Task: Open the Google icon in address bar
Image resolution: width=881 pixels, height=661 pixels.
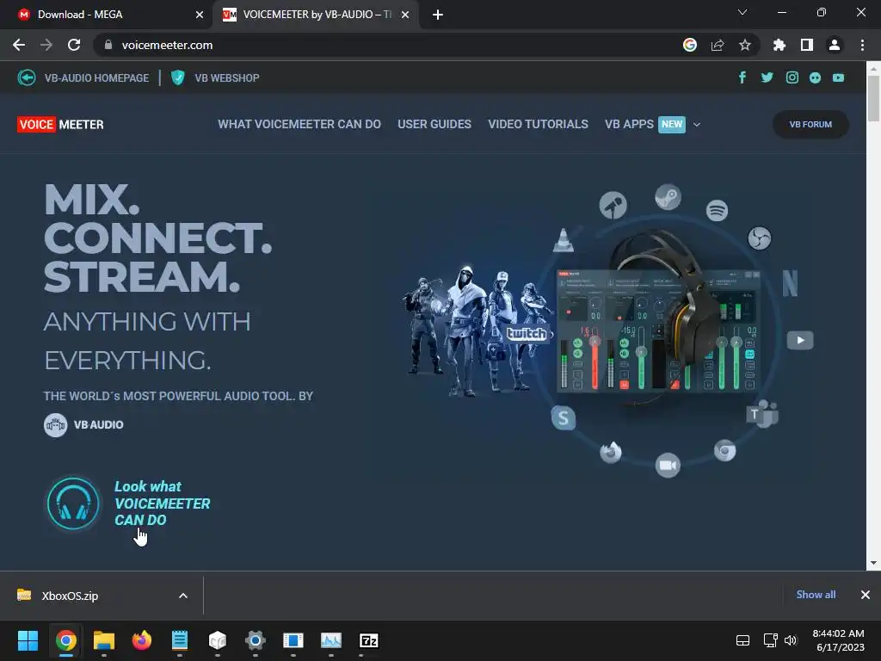Action: point(690,45)
